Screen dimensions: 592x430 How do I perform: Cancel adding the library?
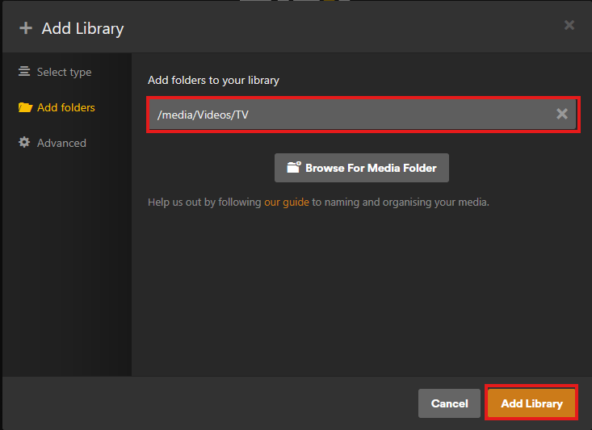[449, 403]
